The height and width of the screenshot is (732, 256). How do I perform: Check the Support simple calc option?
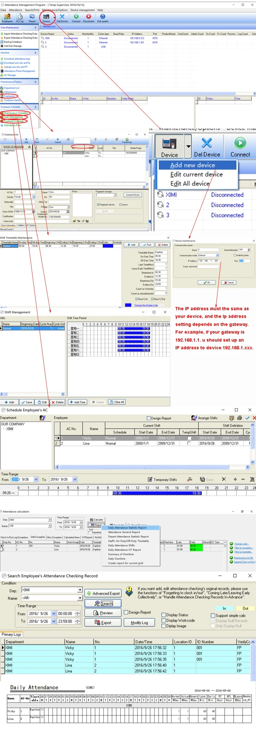213,615
